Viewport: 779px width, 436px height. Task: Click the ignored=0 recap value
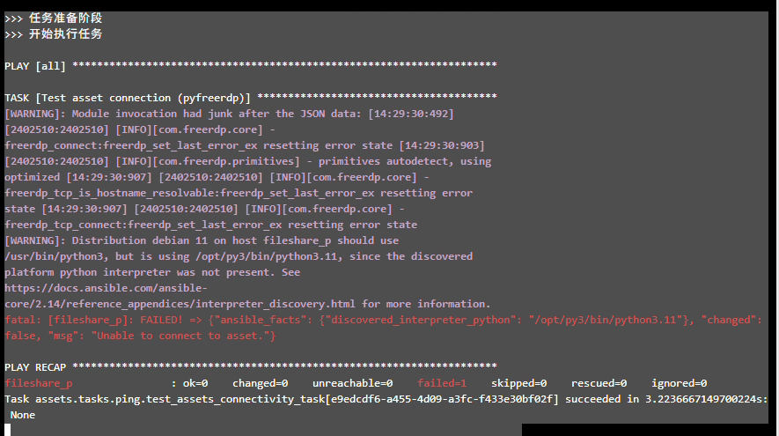(679, 383)
